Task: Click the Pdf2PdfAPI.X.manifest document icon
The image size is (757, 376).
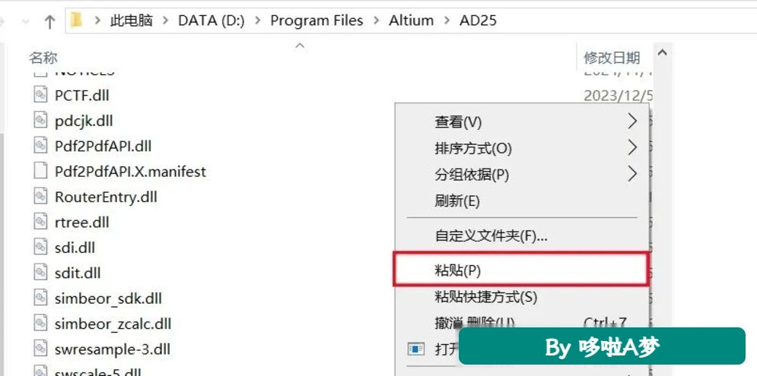Action: click(40, 171)
